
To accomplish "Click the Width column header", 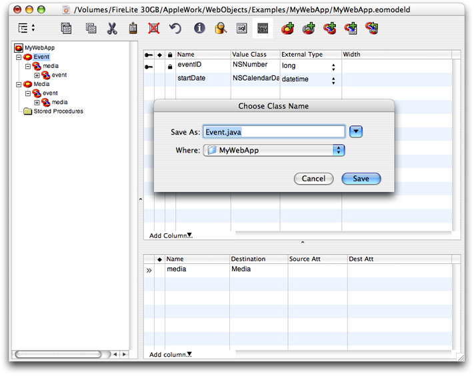I will [397, 55].
